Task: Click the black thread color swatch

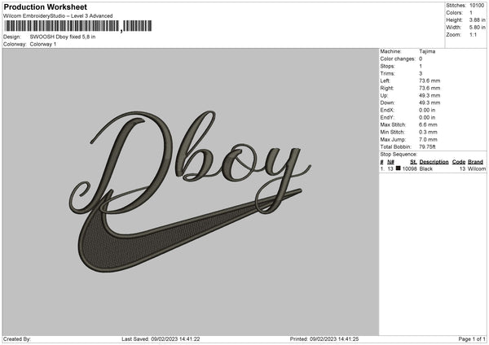Action: pyautogui.click(x=399, y=169)
